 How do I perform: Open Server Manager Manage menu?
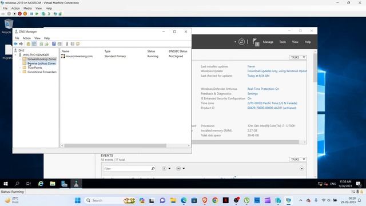click(268, 42)
